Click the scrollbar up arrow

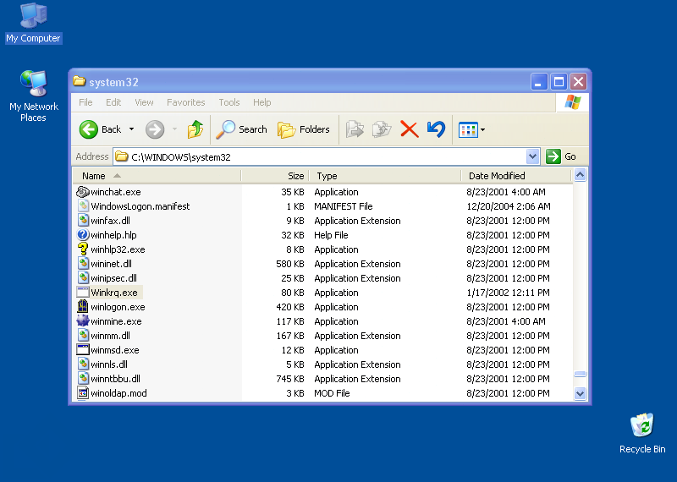coord(580,175)
